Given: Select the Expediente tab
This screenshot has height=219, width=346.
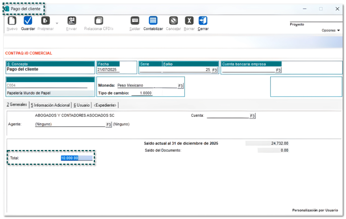Looking at the screenshot, I should pyautogui.click(x=105, y=105).
